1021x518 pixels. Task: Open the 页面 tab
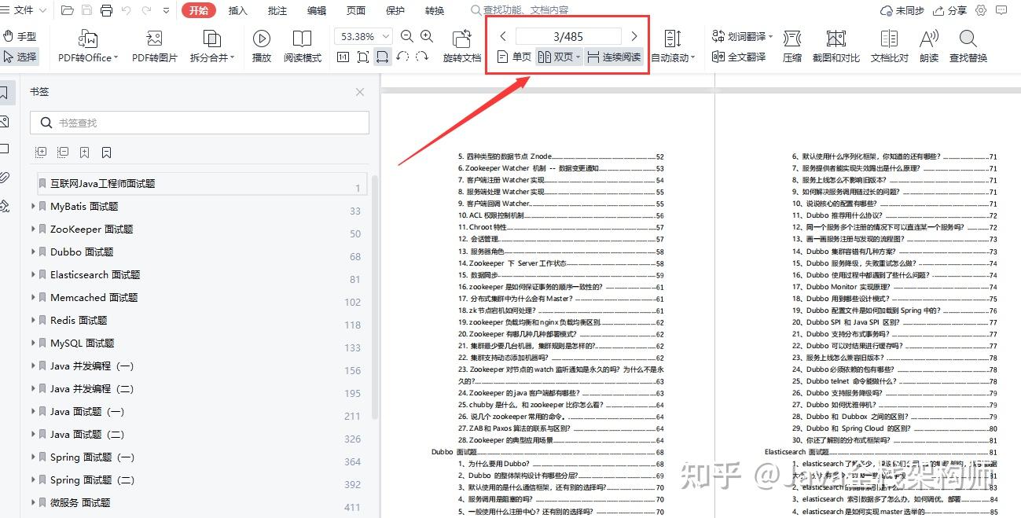click(x=356, y=10)
